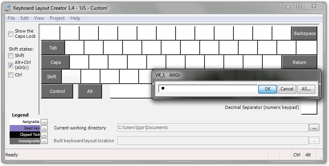Click the space bar key
Viewport: 329px width, 166px height.
[131, 91]
